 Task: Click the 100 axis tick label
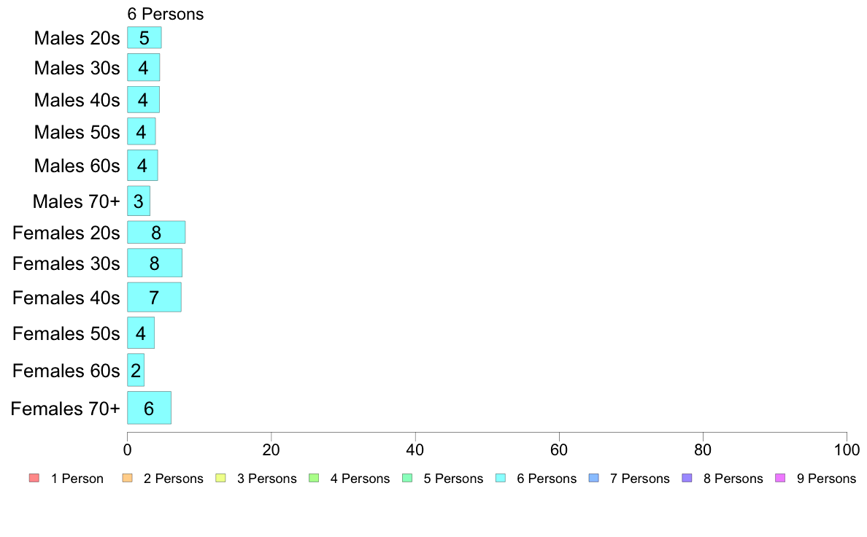coord(847,449)
